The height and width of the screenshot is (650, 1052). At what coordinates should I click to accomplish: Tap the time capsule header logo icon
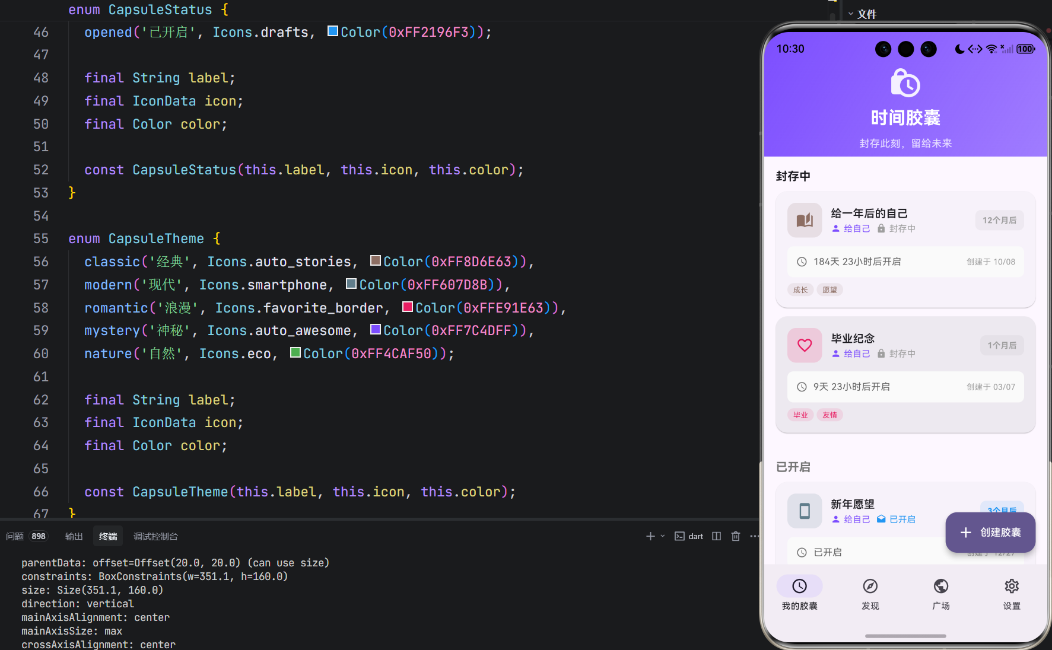(x=905, y=83)
